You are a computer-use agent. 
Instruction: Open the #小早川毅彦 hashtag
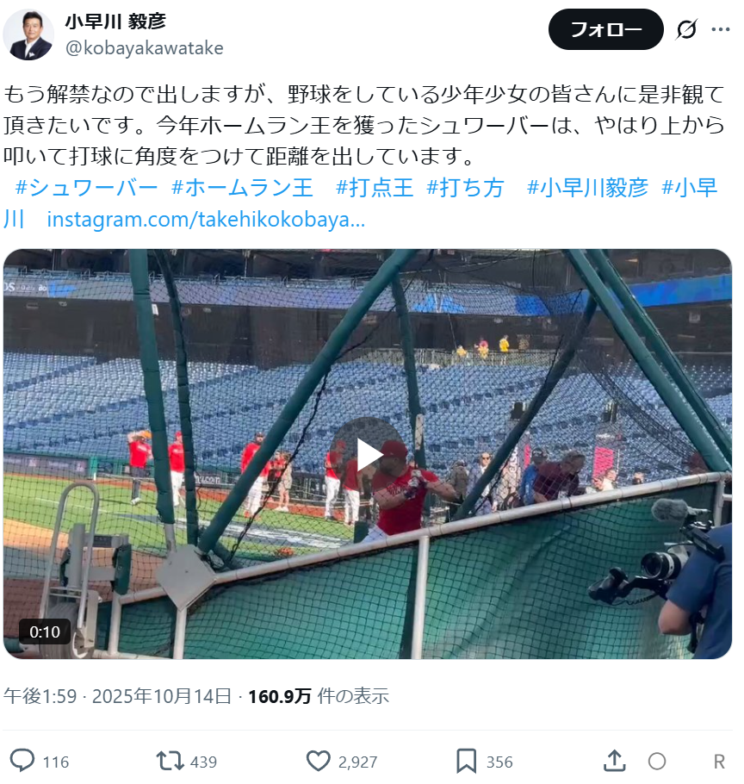pos(587,188)
